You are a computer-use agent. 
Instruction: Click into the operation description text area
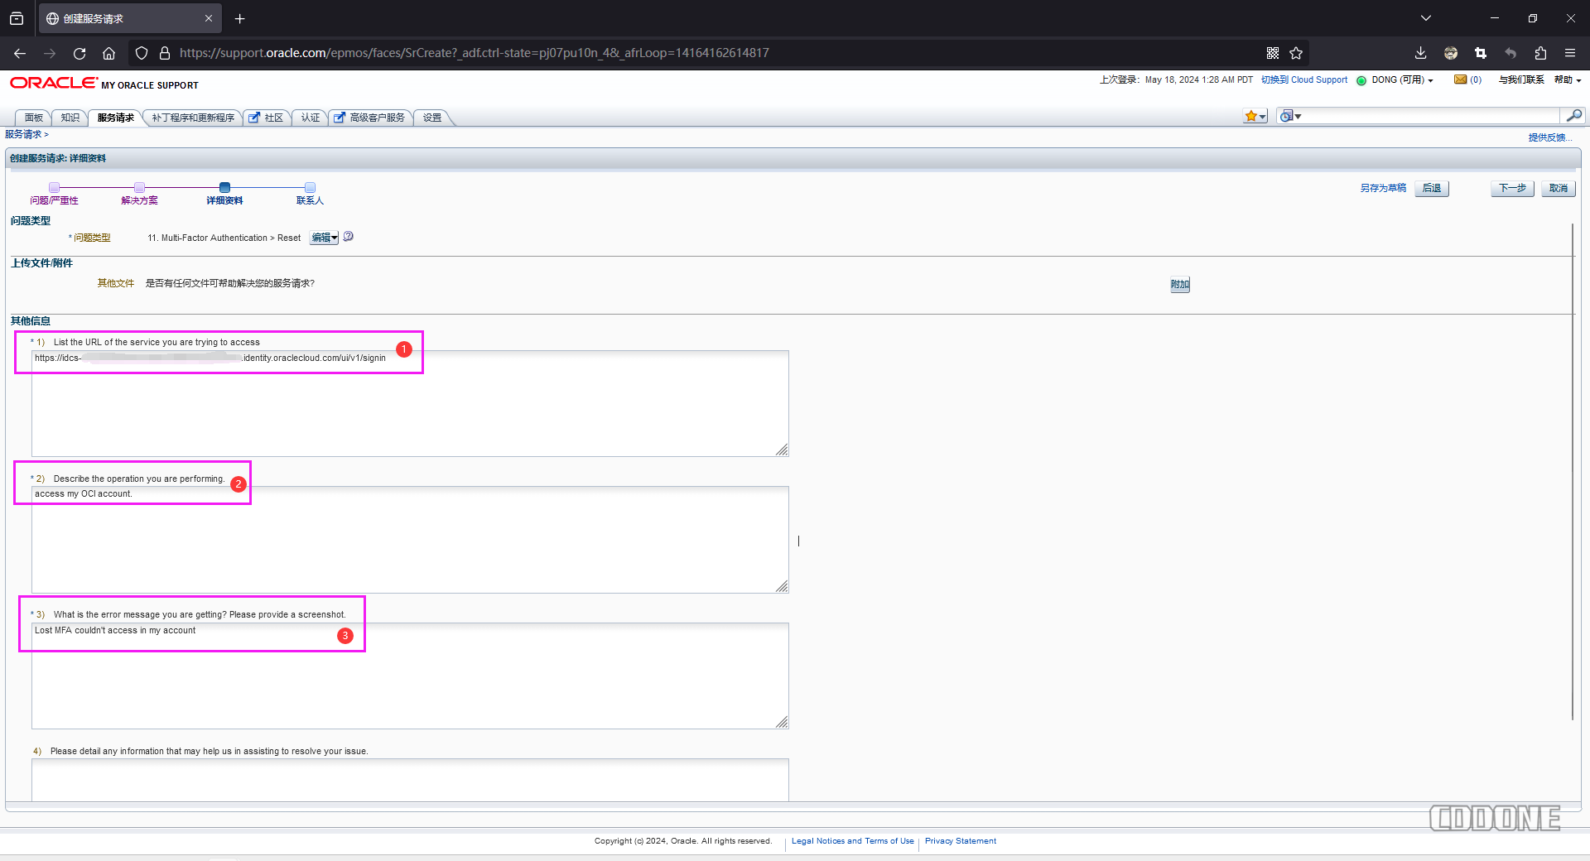coord(410,540)
